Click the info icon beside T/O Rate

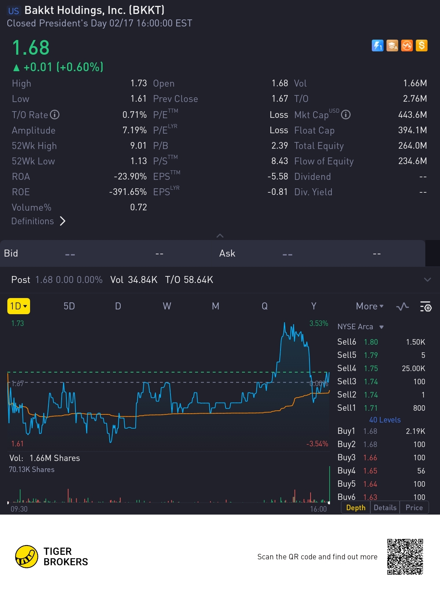click(x=55, y=115)
